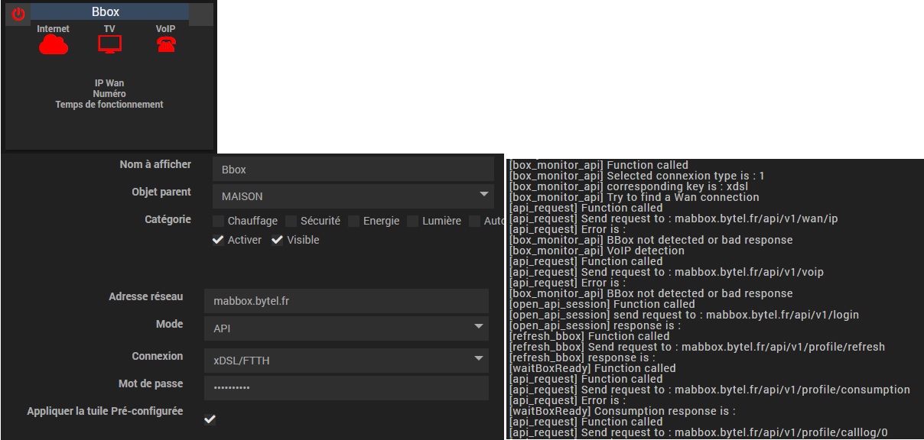Tick the Energie category checkbox
This screenshot has width=924, height=440.
tap(353, 221)
